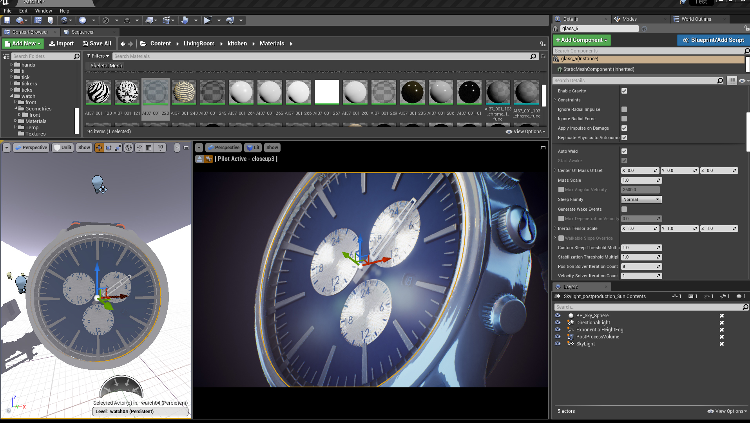The height and width of the screenshot is (423, 750).
Task: Hide the DirectionalLight layer actor via eye icon
Action: [558, 323]
